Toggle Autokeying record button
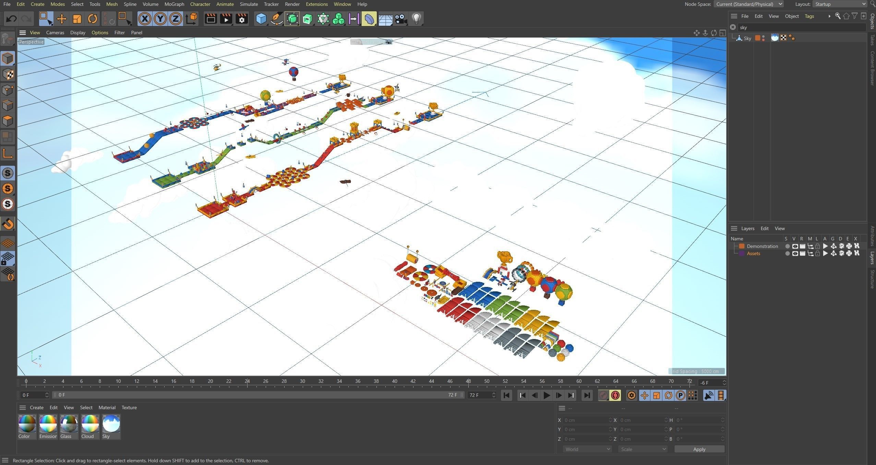This screenshot has width=876, height=465. coord(615,395)
